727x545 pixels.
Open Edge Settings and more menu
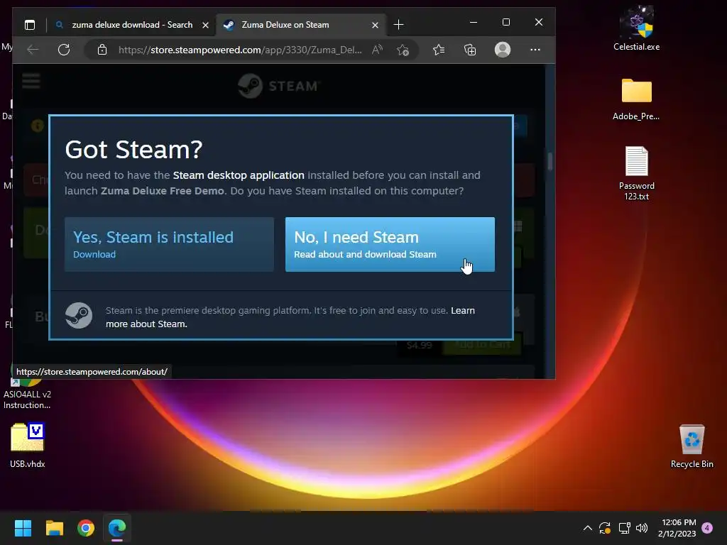[x=535, y=50]
